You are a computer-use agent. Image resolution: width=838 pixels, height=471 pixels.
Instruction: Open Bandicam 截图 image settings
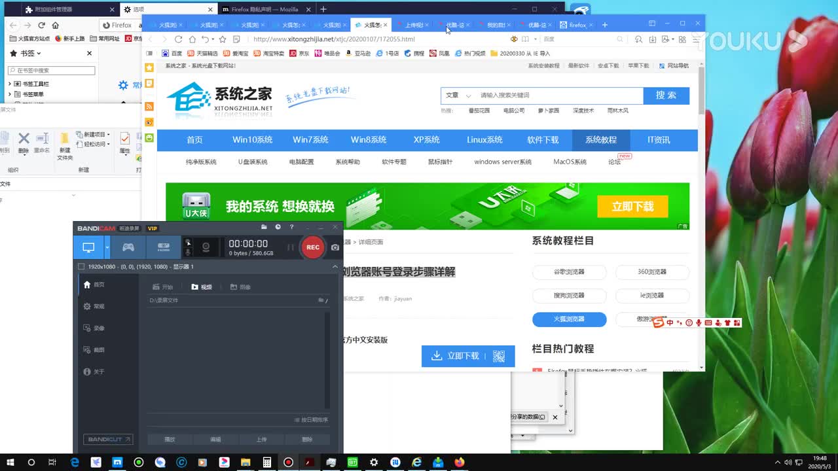click(94, 350)
